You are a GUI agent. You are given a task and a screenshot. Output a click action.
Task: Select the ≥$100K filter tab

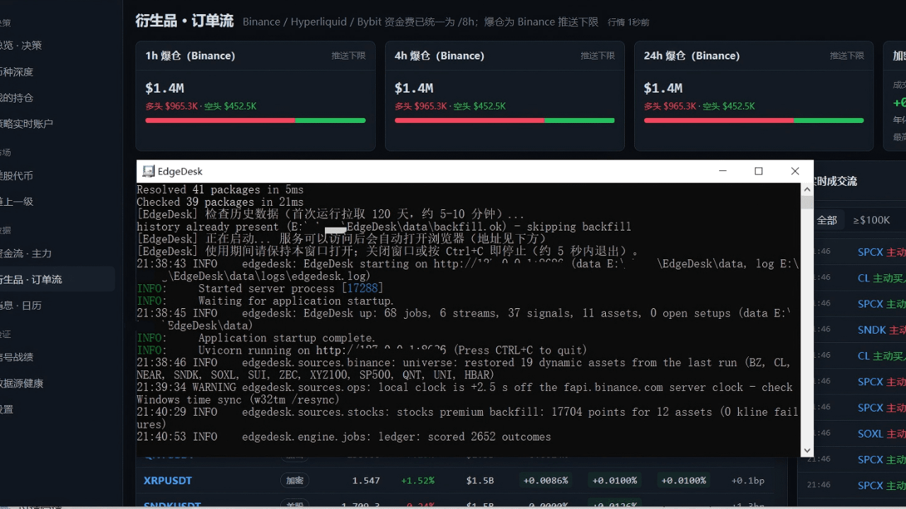tap(871, 220)
